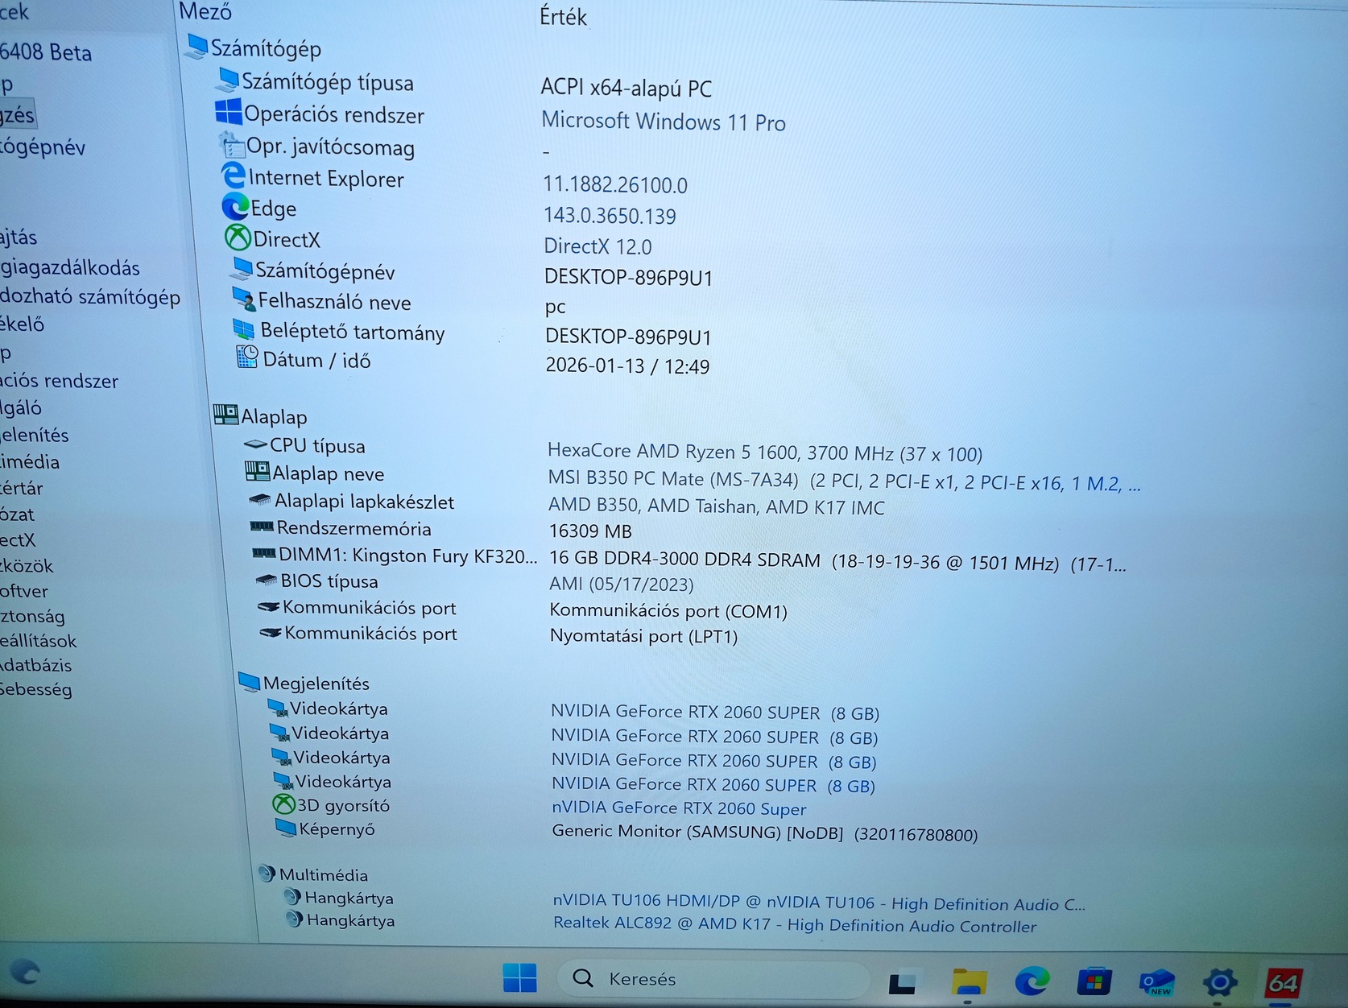Click the '16 GB DDR4-3000 DDR4 SDRAM' value
This screenshot has width=1348, height=1008.
(837, 561)
